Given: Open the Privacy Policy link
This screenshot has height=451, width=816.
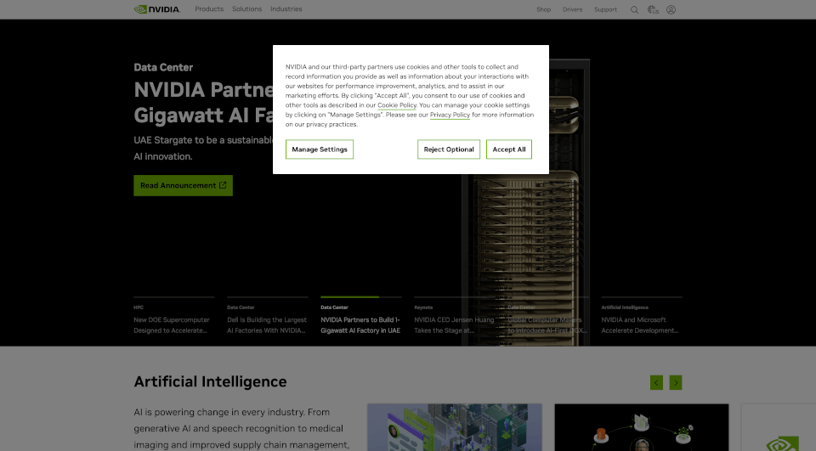Looking at the screenshot, I should [x=450, y=115].
